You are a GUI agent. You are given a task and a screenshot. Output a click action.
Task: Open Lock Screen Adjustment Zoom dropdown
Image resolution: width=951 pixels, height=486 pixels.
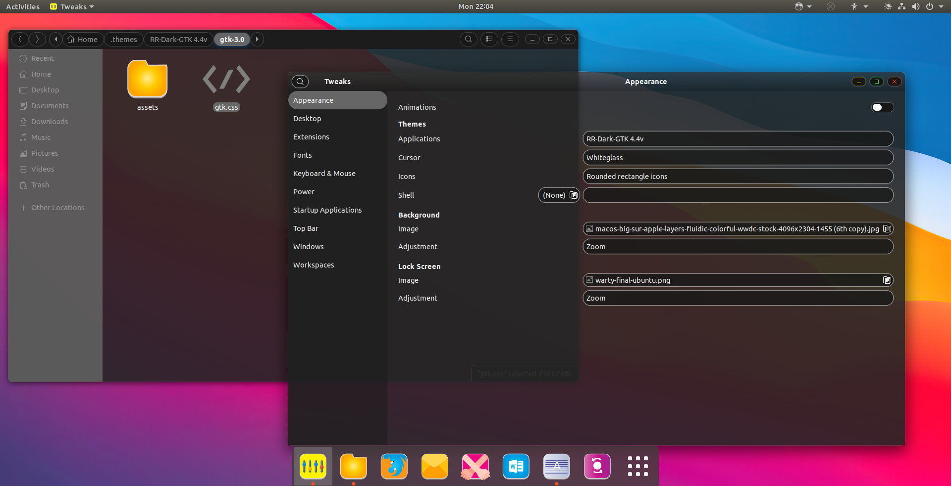pyautogui.click(x=738, y=298)
